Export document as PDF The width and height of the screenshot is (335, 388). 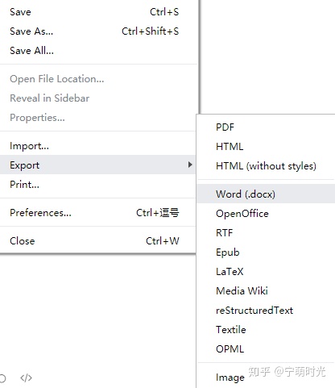click(x=266, y=127)
